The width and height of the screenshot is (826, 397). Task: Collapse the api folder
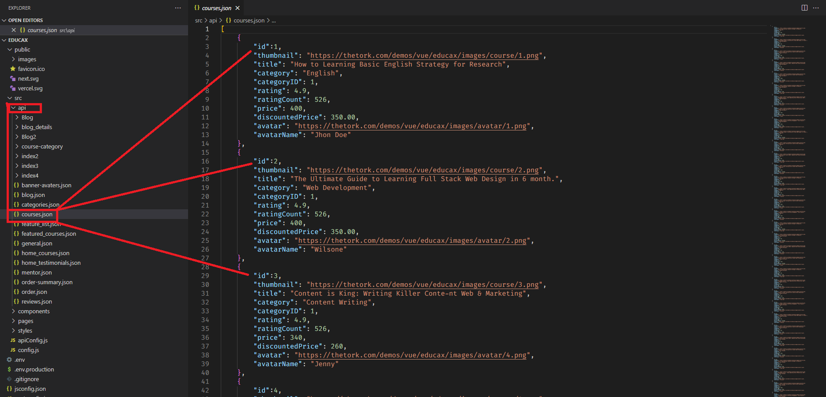22,108
